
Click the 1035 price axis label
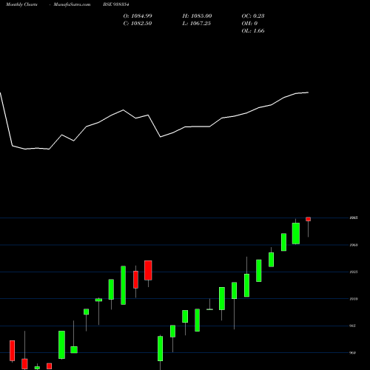coord(354,272)
